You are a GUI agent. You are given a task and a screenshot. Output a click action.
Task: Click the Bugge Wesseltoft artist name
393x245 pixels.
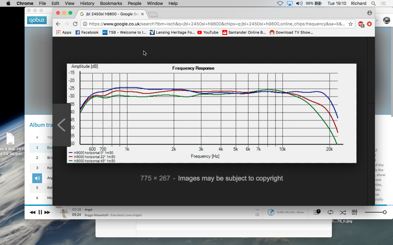[x=96, y=215]
